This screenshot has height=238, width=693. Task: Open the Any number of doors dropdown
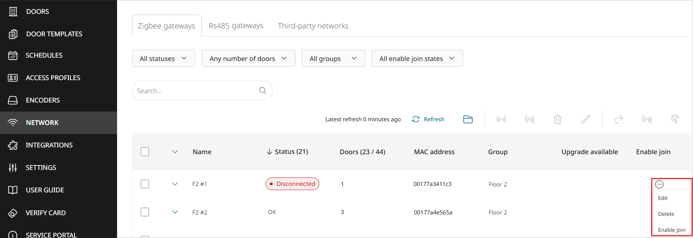pyautogui.click(x=248, y=58)
